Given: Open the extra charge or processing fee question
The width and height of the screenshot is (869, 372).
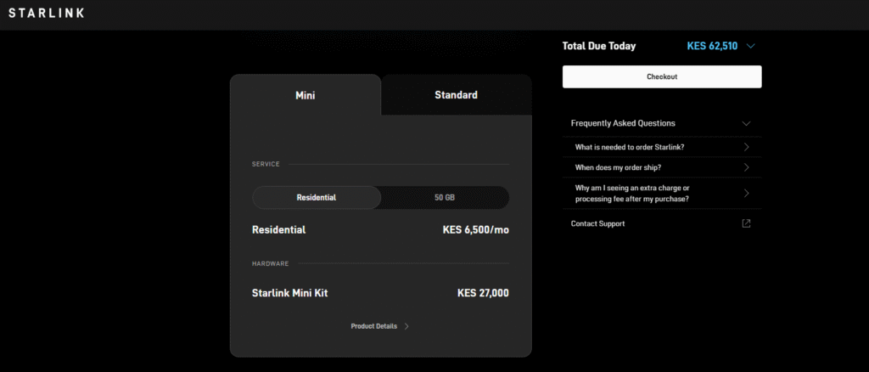Looking at the screenshot, I should pyautogui.click(x=662, y=193).
